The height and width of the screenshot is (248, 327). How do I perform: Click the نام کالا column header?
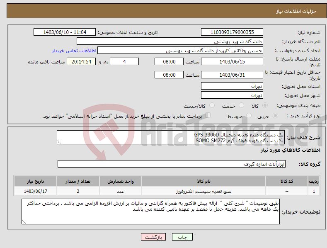203,181
